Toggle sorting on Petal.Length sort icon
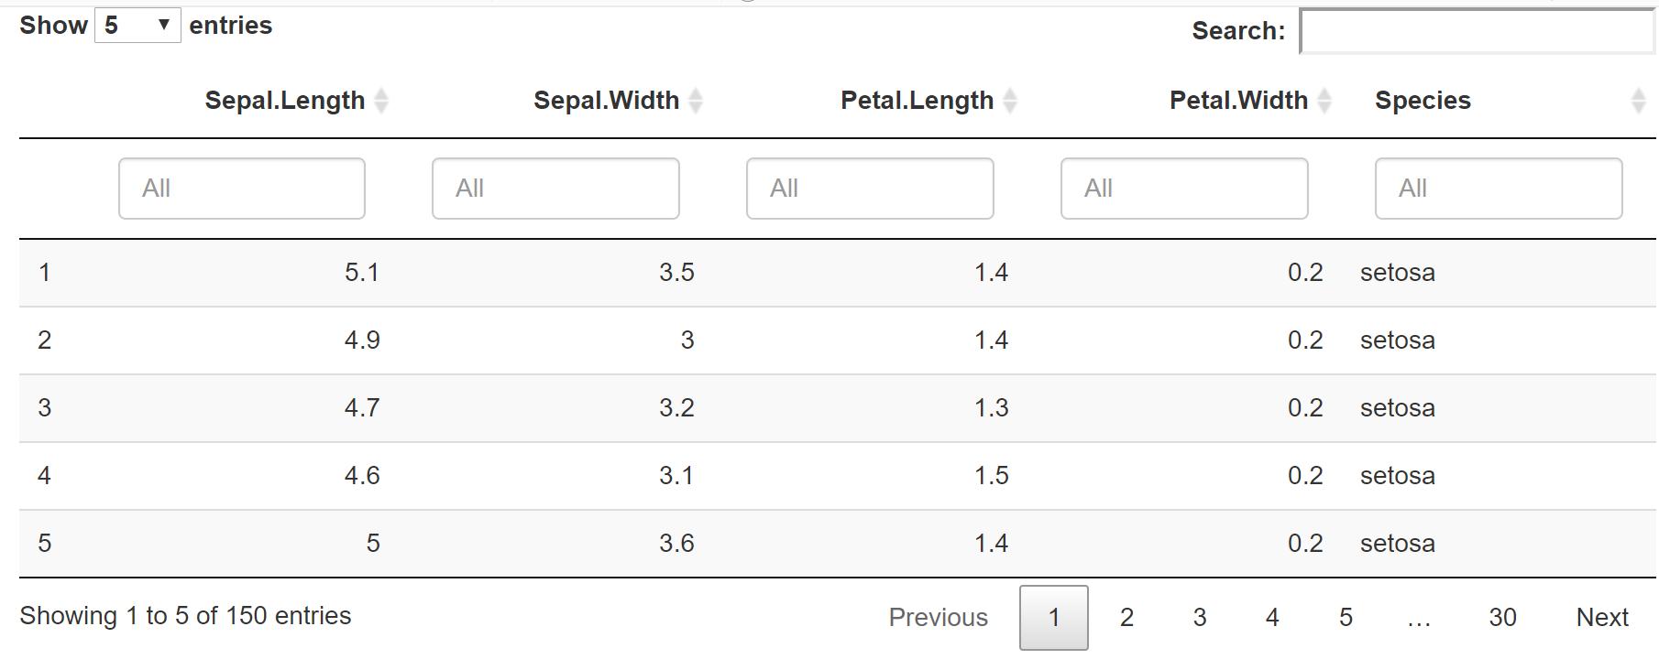This screenshot has width=1659, height=659. (1010, 101)
